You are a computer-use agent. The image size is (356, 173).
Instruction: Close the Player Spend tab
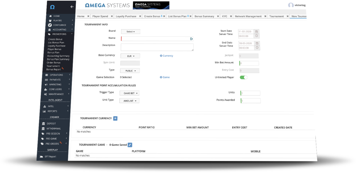click(x=111, y=16)
